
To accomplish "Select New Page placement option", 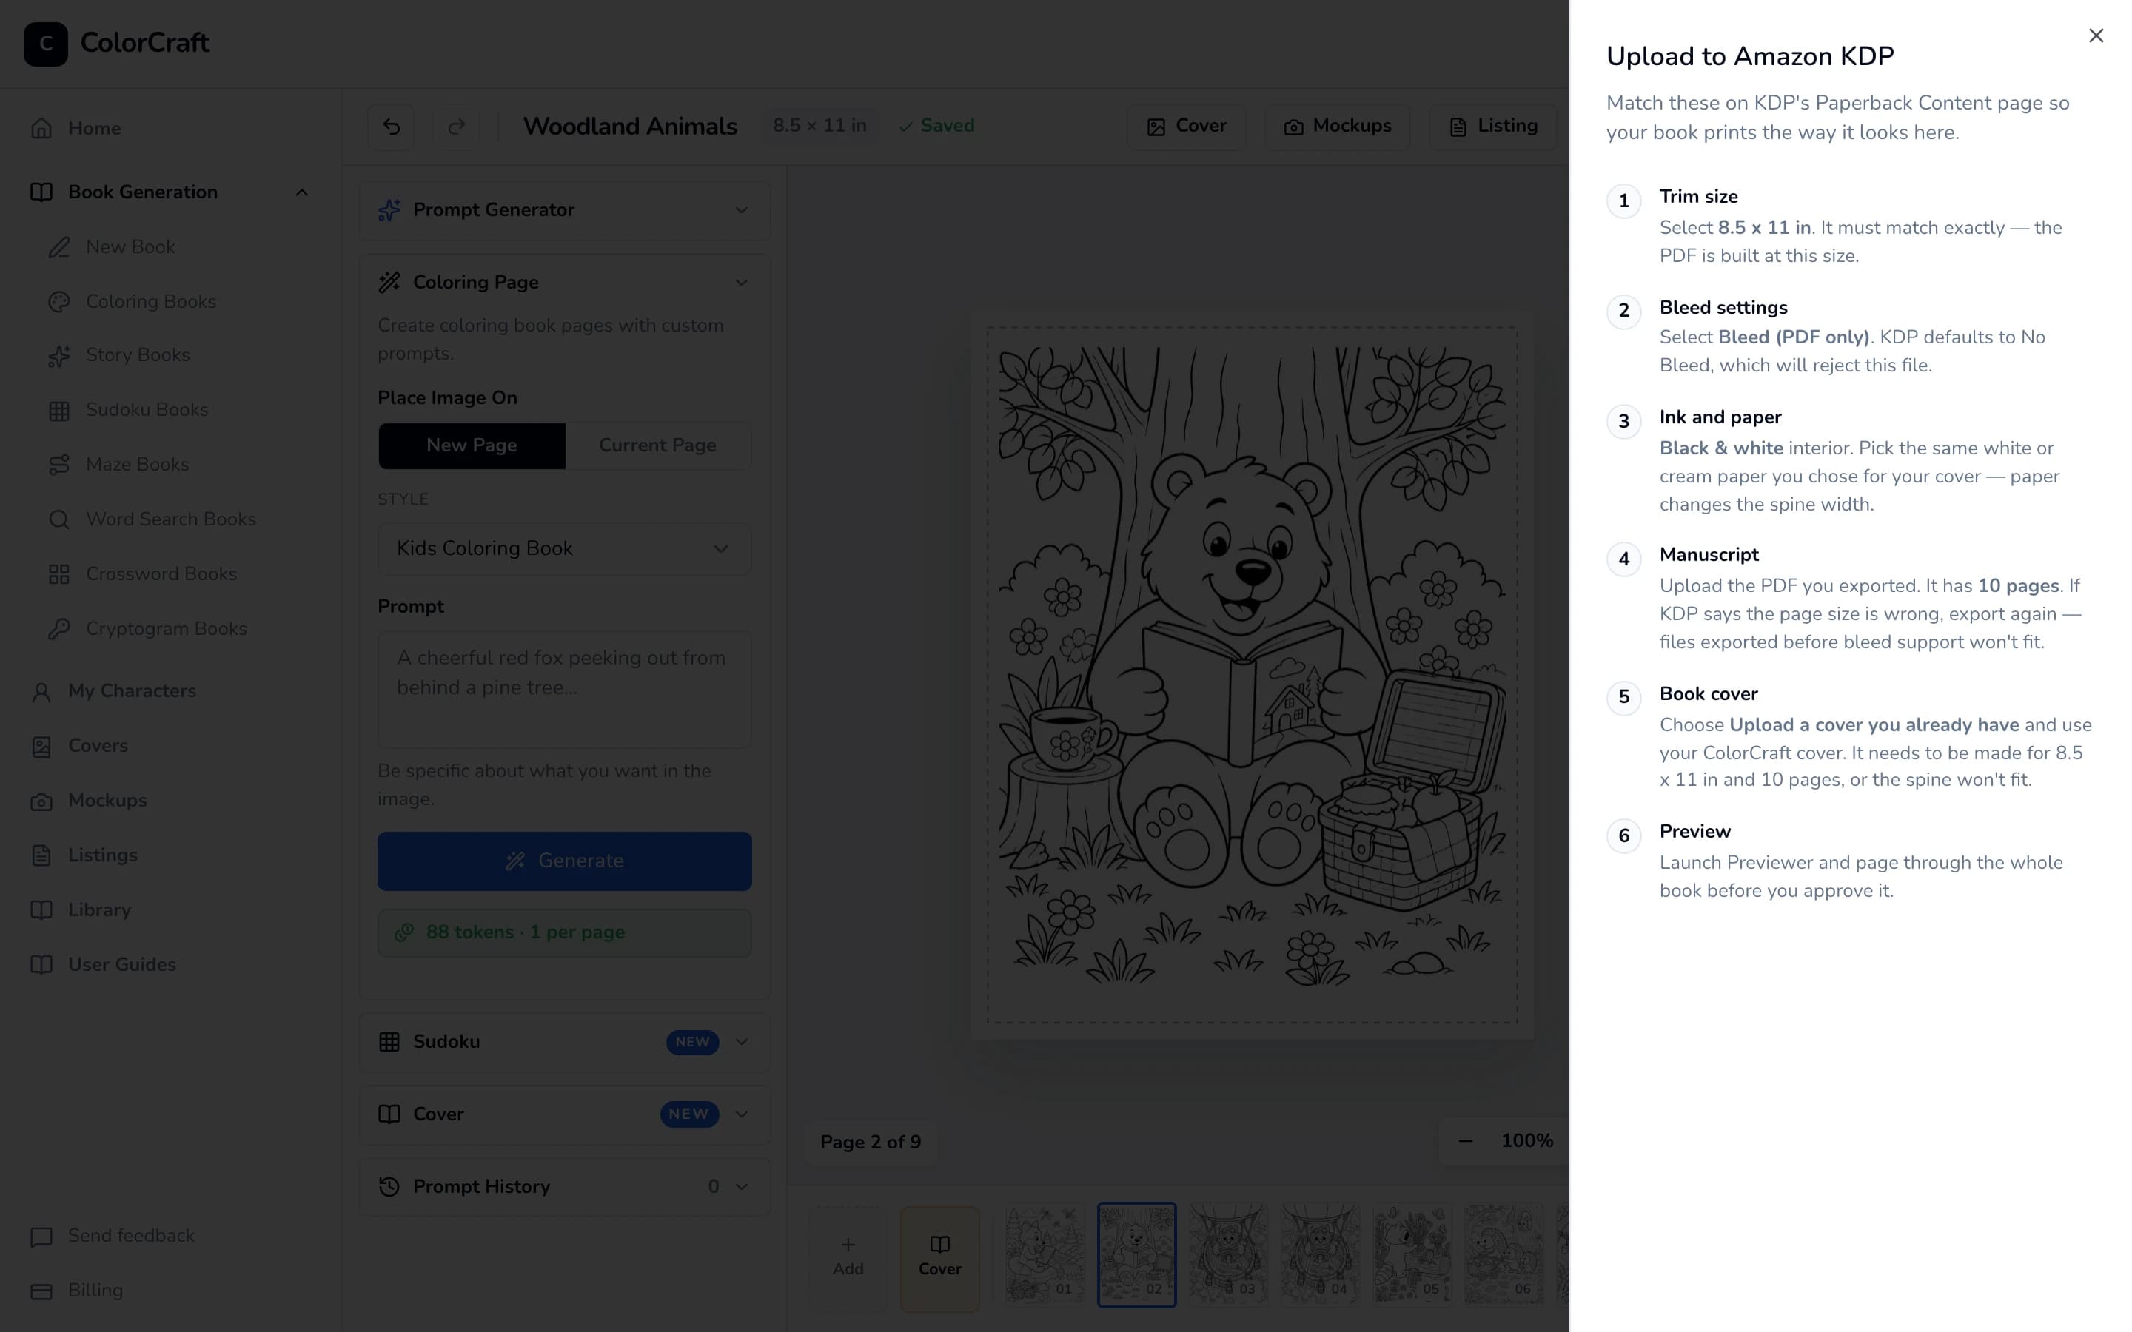I will [x=472, y=445].
